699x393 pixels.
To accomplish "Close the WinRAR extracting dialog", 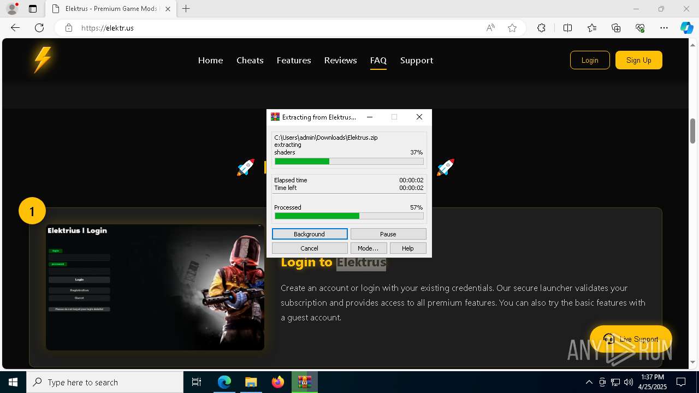I will pos(419,117).
